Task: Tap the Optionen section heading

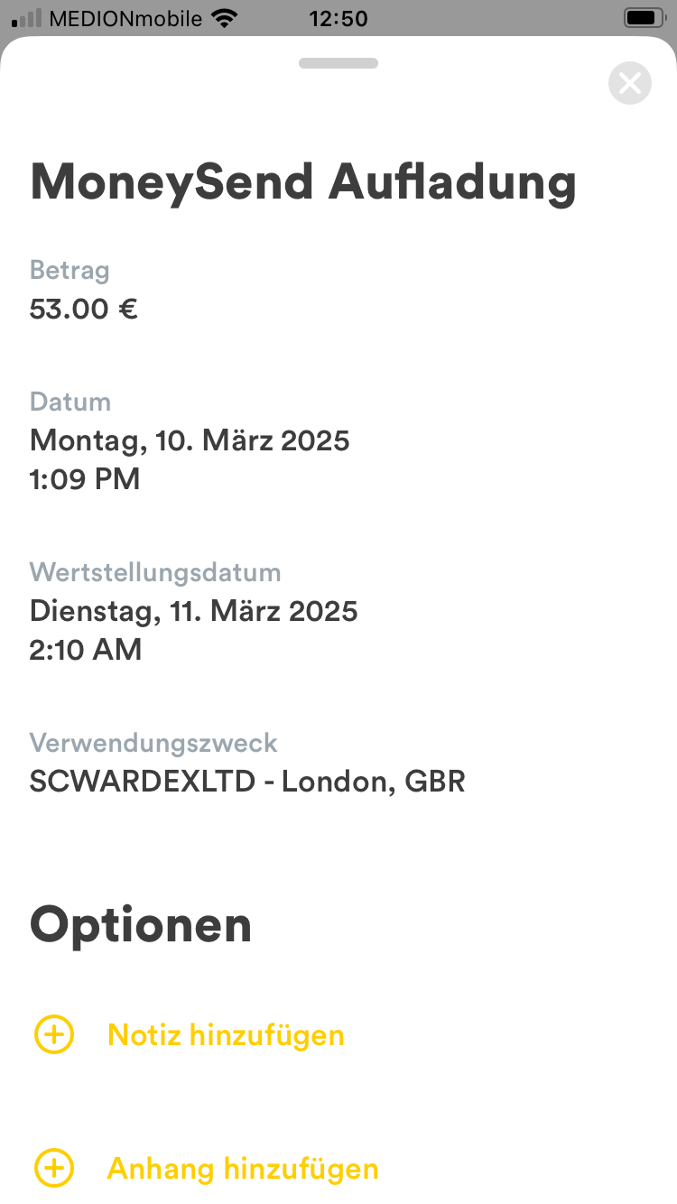Action: 141,924
